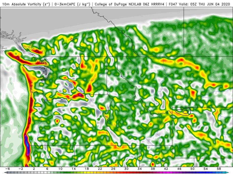This screenshot has width=233, height=174.
Task: Click the "34" color scale label
Action: point(140,169)
